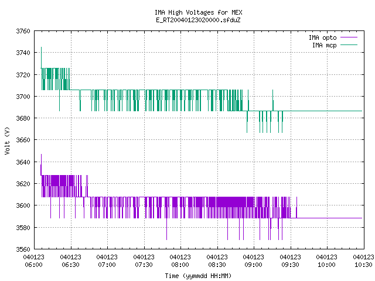Viewport: 375px width, 281px height.
Task: Click the 'IMA opto' legend label
Action: click(x=323, y=37)
